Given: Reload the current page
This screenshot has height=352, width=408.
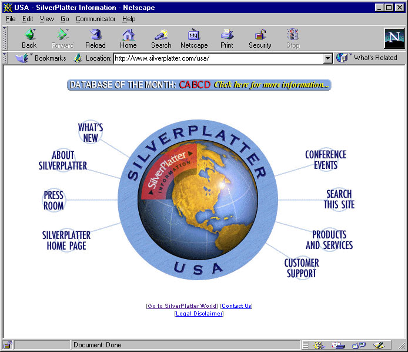Looking at the screenshot, I should point(95,38).
